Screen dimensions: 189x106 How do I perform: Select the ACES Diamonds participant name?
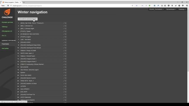coord(26,97)
